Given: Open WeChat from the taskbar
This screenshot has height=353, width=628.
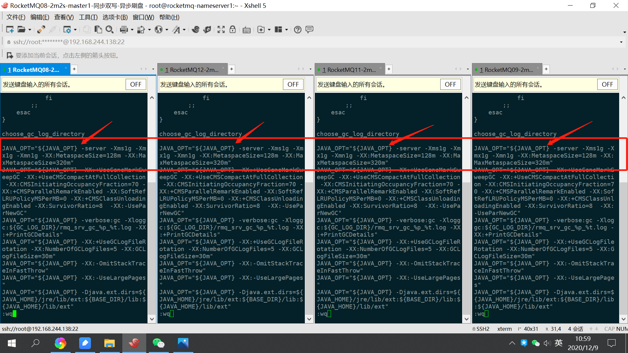Looking at the screenshot, I should tap(158, 343).
